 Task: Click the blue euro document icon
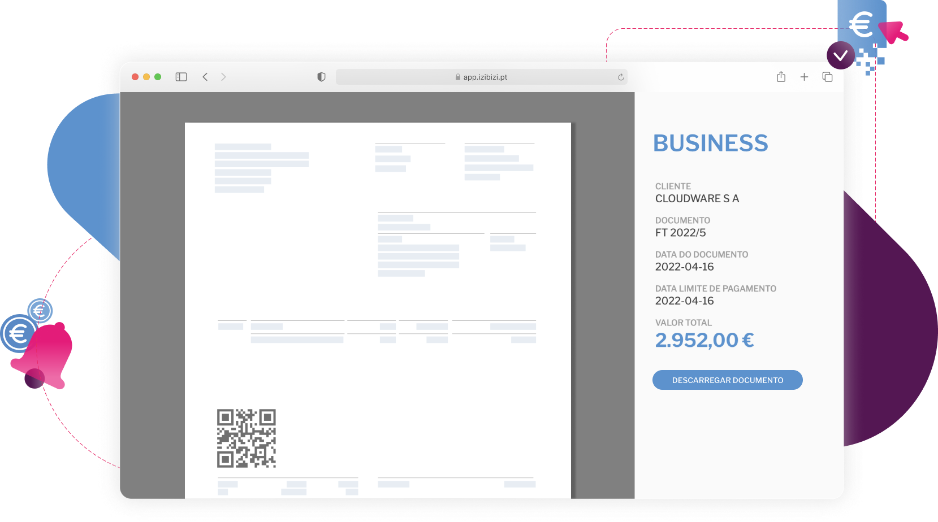[x=861, y=24]
